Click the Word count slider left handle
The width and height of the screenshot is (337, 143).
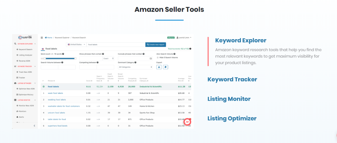(x=45, y=58)
